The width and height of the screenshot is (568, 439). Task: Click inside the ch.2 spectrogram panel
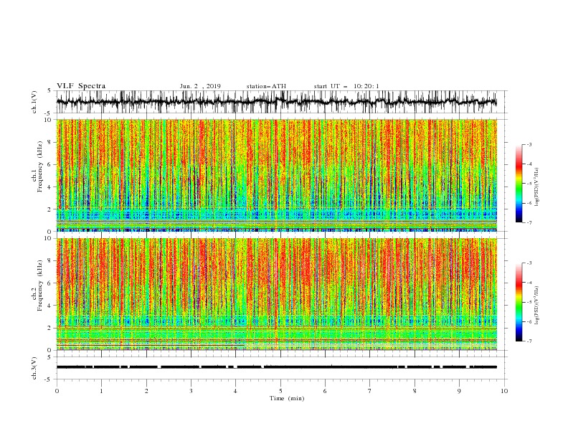point(277,294)
